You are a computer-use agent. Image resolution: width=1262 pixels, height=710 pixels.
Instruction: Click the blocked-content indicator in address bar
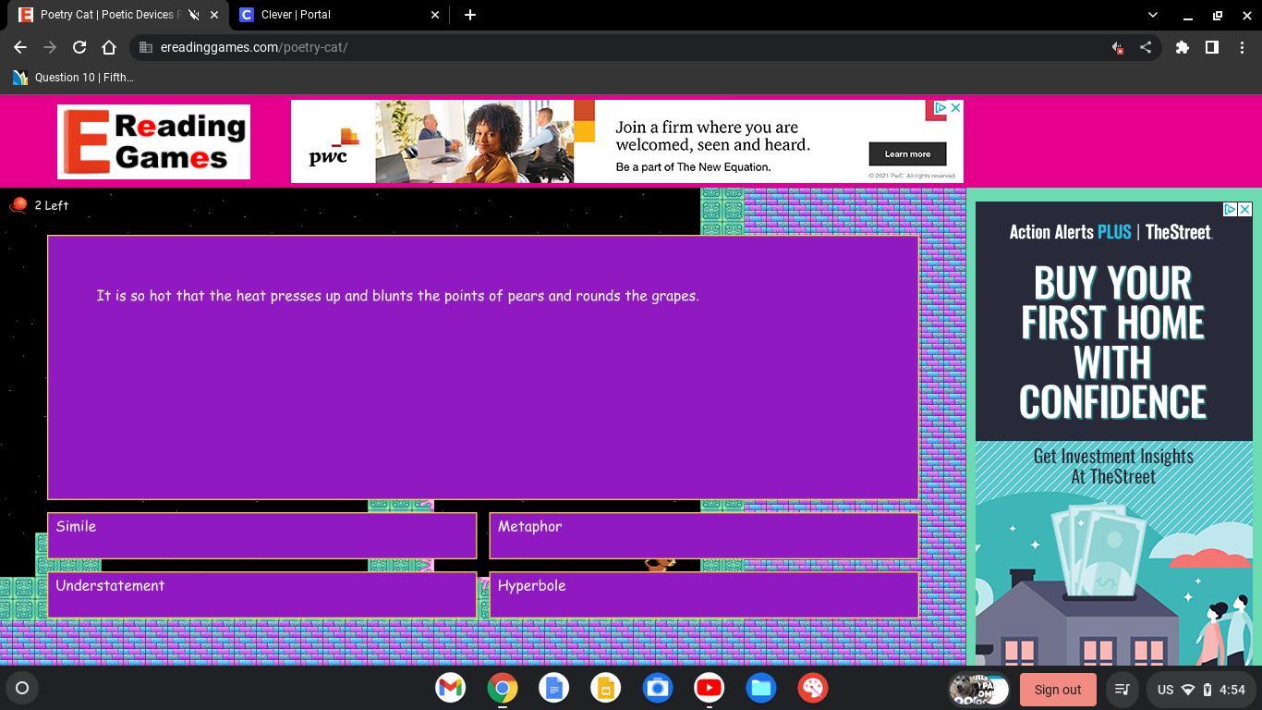click(1117, 47)
